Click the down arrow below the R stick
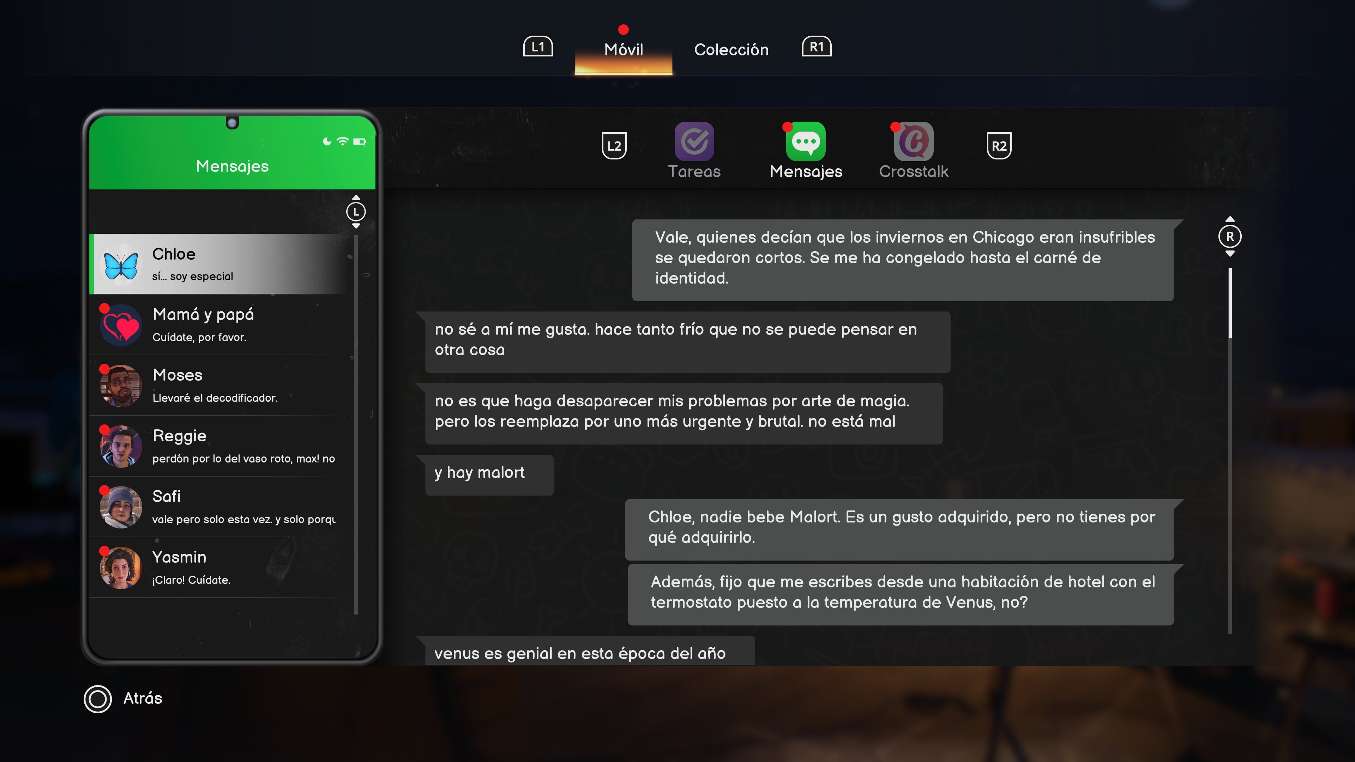The width and height of the screenshot is (1355, 762). pyautogui.click(x=1230, y=254)
